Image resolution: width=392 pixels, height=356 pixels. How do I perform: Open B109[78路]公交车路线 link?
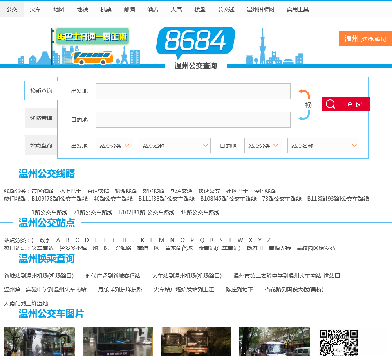coord(60,199)
